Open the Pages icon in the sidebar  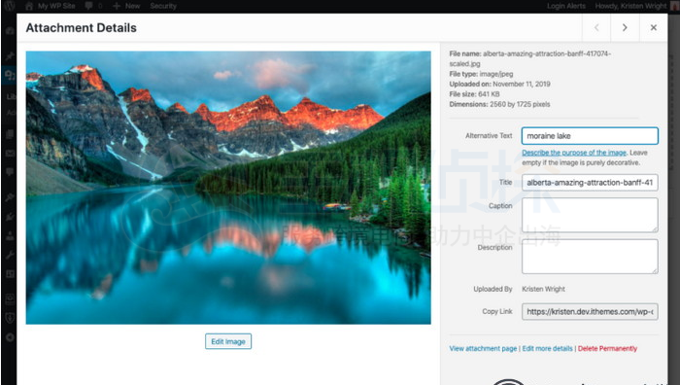(x=10, y=134)
